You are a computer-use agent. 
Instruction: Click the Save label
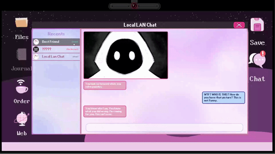click(x=257, y=42)
